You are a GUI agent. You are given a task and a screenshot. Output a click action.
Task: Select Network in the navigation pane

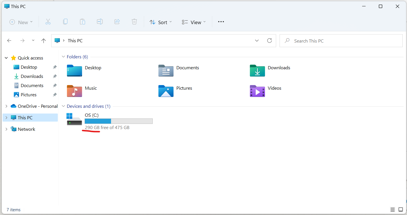26,129
